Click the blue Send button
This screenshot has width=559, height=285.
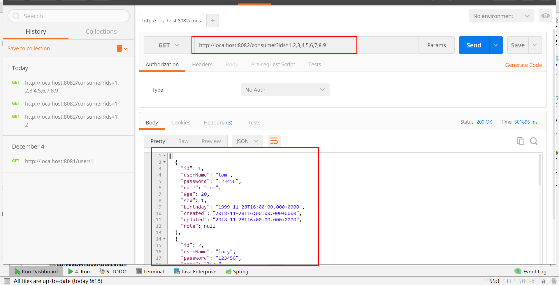(474, 45)
